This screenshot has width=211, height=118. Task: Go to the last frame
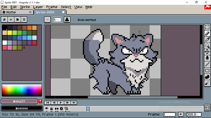coord(74,103)
